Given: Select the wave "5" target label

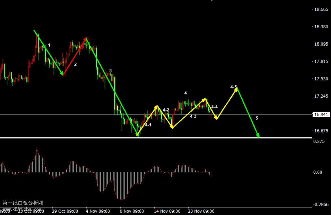Looking at the screenshot, I should (257, 118).
